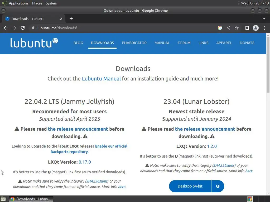The image size is (270, 202).
Task: Click the padlock site info icon
Action: (x=33, y=28)
